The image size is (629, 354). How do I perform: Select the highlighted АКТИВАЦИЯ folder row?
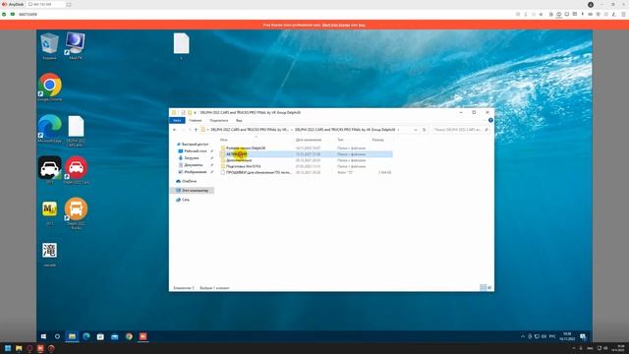pyautogui.click(x=307, y=154)
